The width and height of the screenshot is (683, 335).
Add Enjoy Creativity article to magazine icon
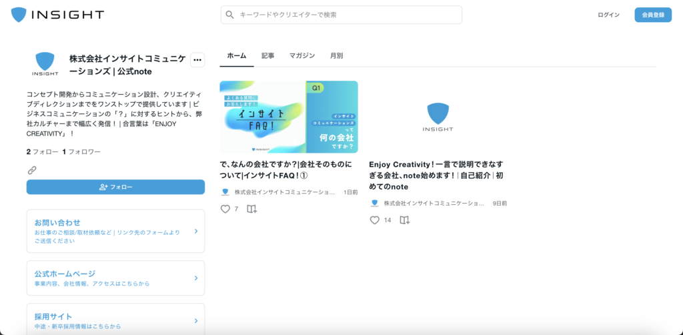click(x=404, y=220)
